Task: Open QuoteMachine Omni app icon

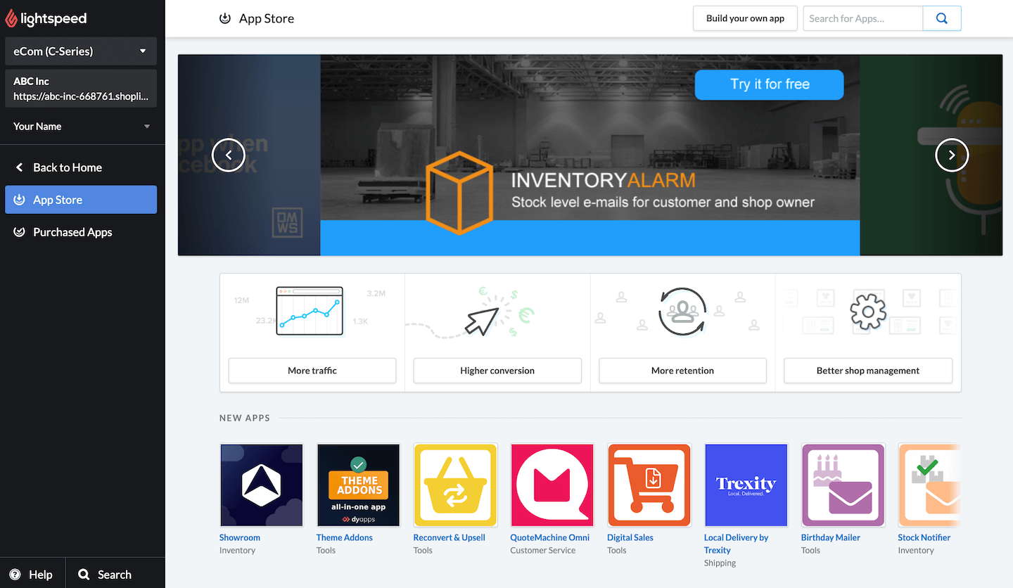Action: pyautogui.click(x=552, y=485)
